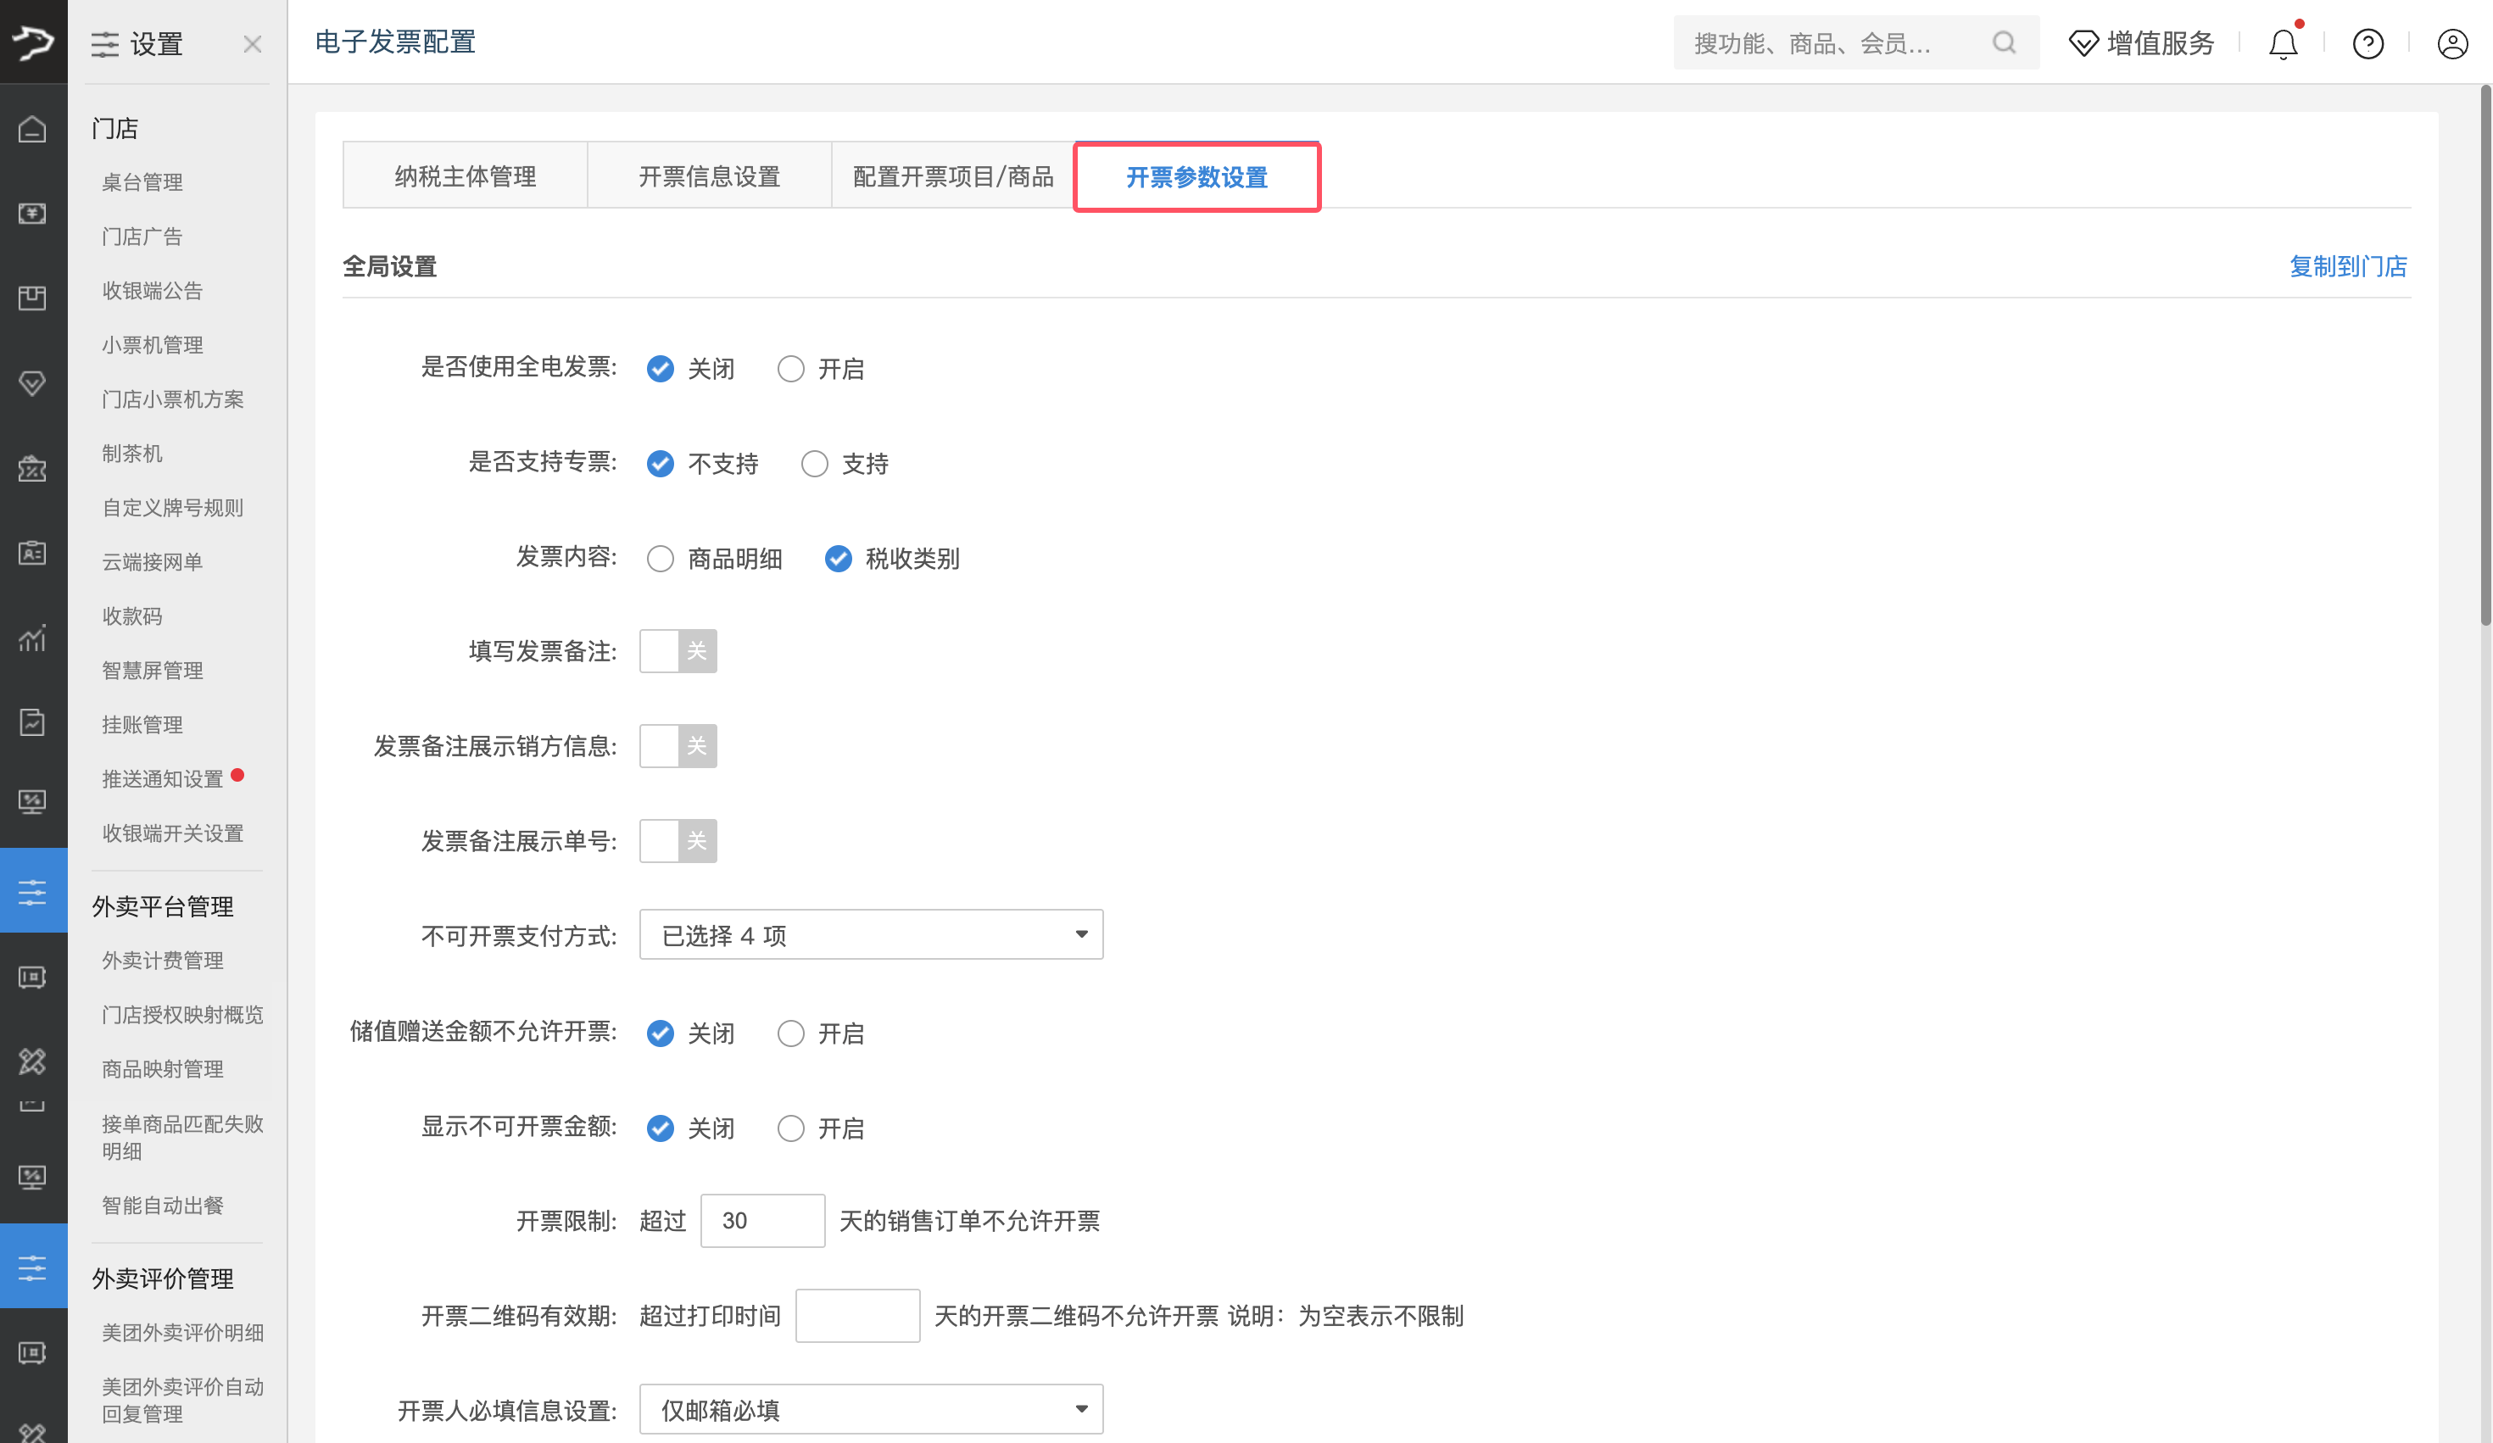
Task: Open 桌台管理 in settings menu
Action: pos(142,182)
